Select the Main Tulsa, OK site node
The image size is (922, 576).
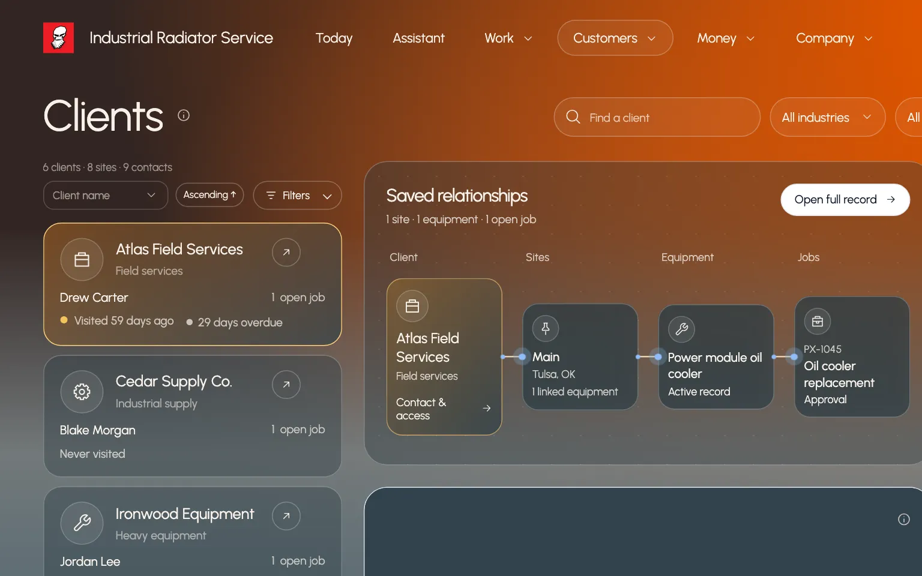(580, 357)
